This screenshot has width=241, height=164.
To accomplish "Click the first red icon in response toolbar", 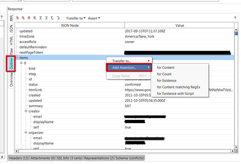I will [18, 18].
